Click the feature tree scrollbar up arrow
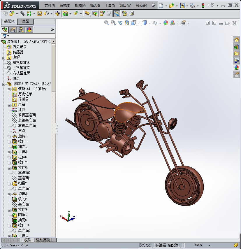241x249 pixels. pyautogui.click(x=54, y=42)
